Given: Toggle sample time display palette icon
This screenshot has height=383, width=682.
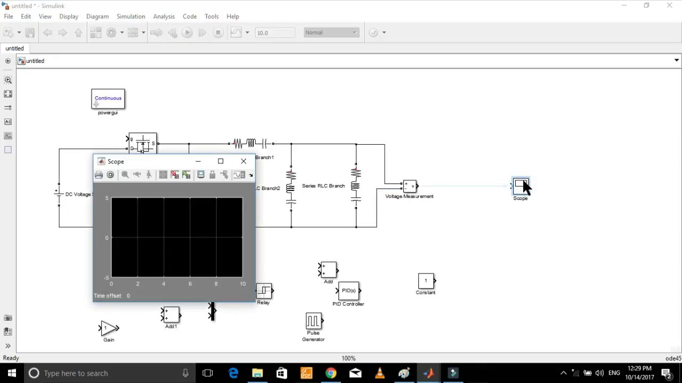Looking at the screenshot, I should (8, 107).
